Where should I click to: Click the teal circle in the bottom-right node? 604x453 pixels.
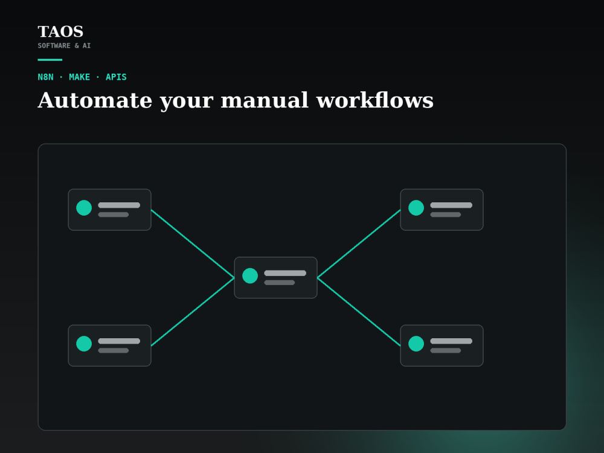click(x=416, y=344)
